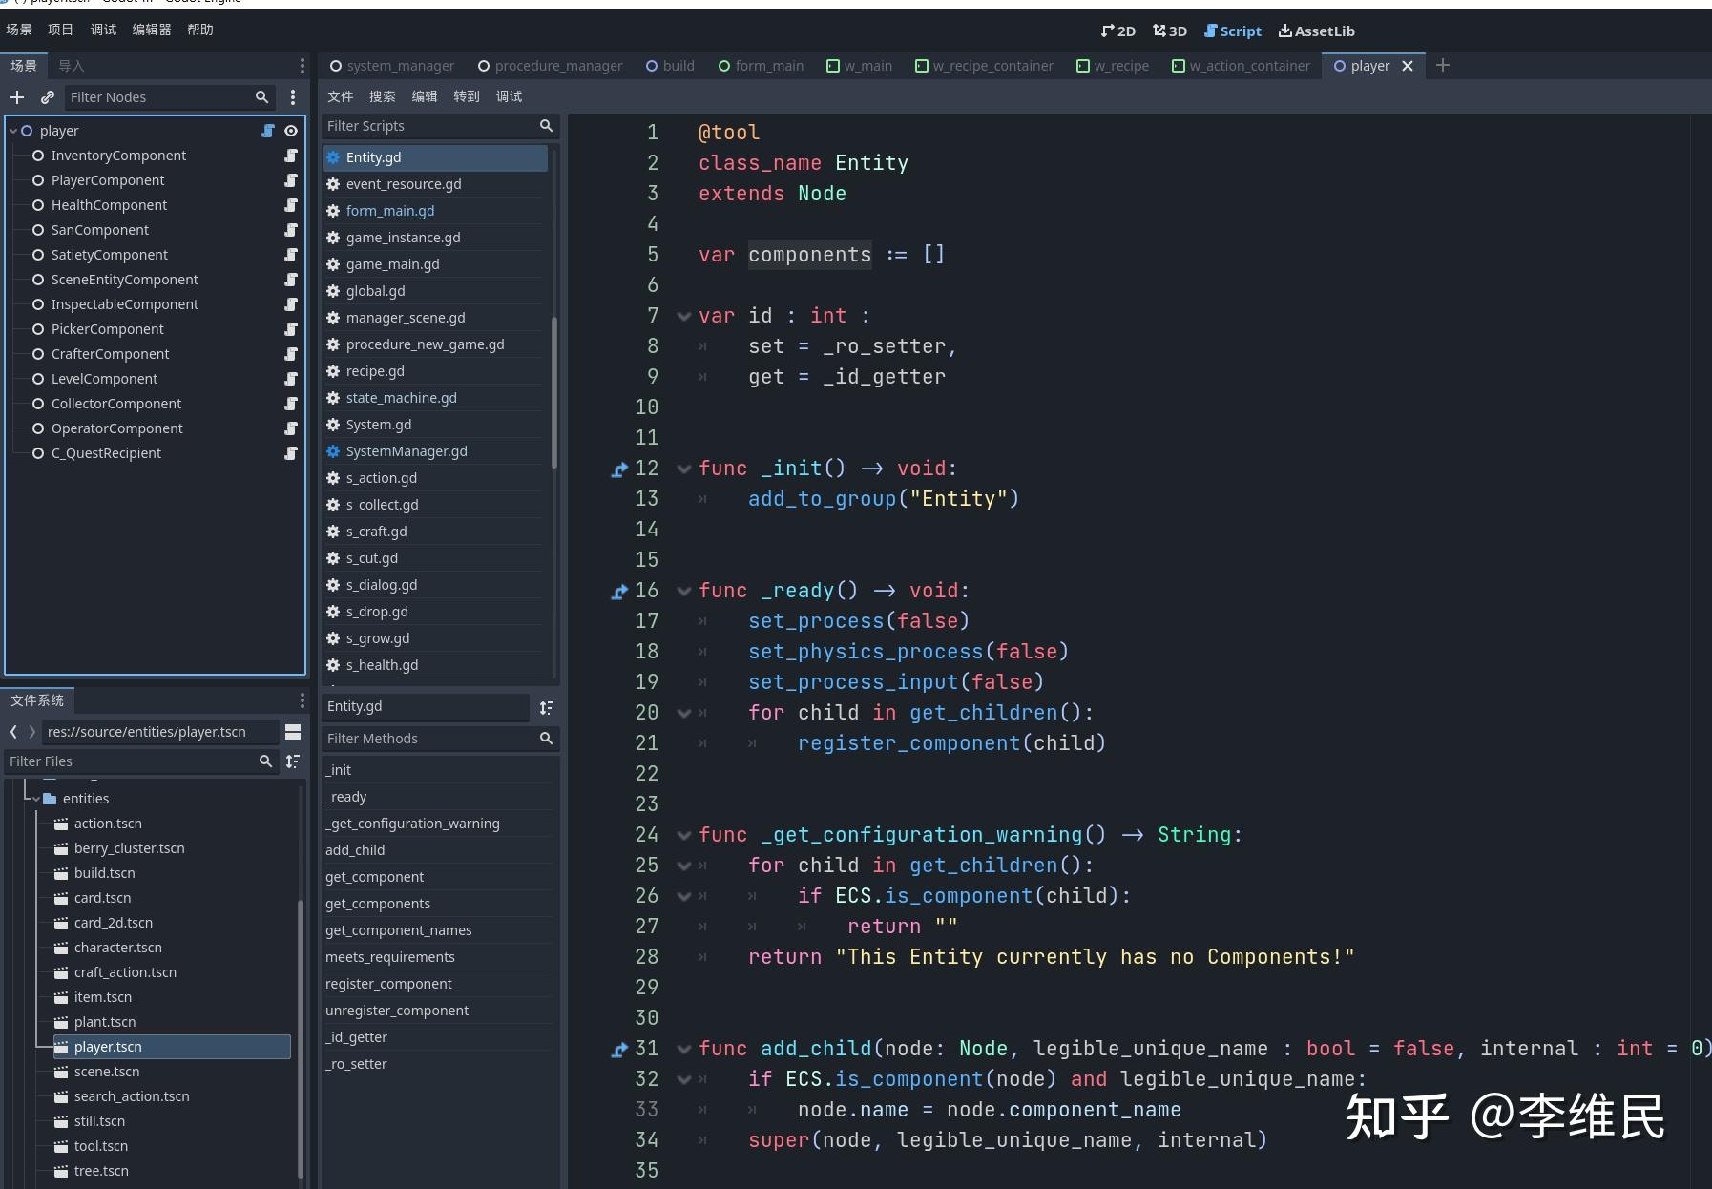Open the script attached to HealthComponent
1712x1189 pixels.
291,204
